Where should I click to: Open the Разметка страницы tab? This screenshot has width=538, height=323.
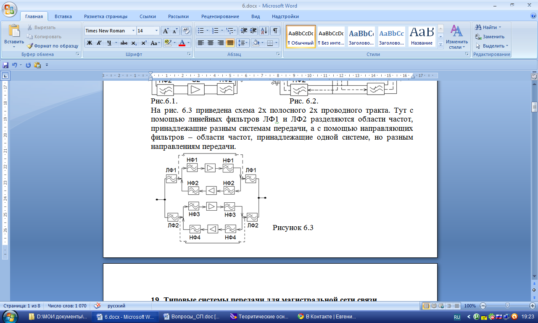[x=105, y=16]
